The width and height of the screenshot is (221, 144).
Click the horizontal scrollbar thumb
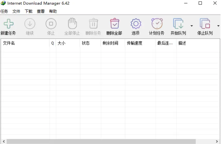[101, 141]
